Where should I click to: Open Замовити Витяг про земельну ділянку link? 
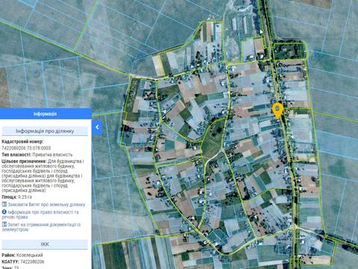coord(46,205)
